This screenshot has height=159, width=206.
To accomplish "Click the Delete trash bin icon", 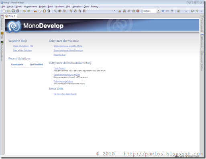I will [49, 11].
